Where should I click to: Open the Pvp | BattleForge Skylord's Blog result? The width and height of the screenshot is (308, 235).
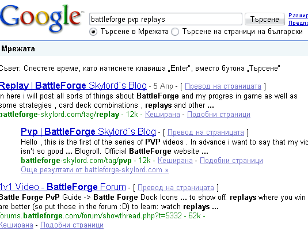pyautogui.click(x=89, y=132)
